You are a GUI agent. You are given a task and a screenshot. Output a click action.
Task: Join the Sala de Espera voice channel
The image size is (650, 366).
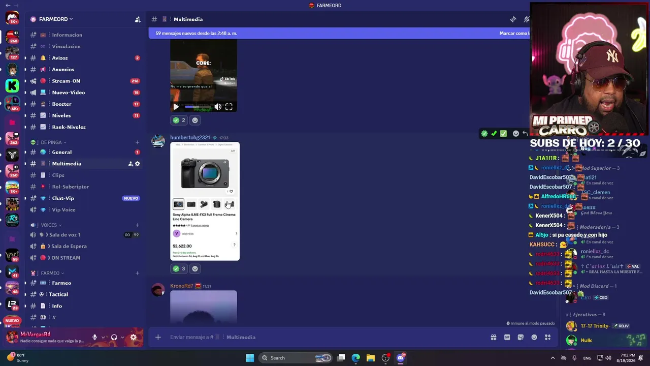pyautogui.click(x=85, y=246)
